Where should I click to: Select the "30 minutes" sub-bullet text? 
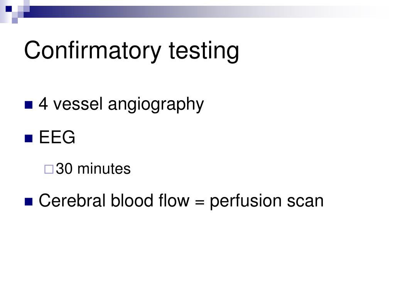pos(93,169)
